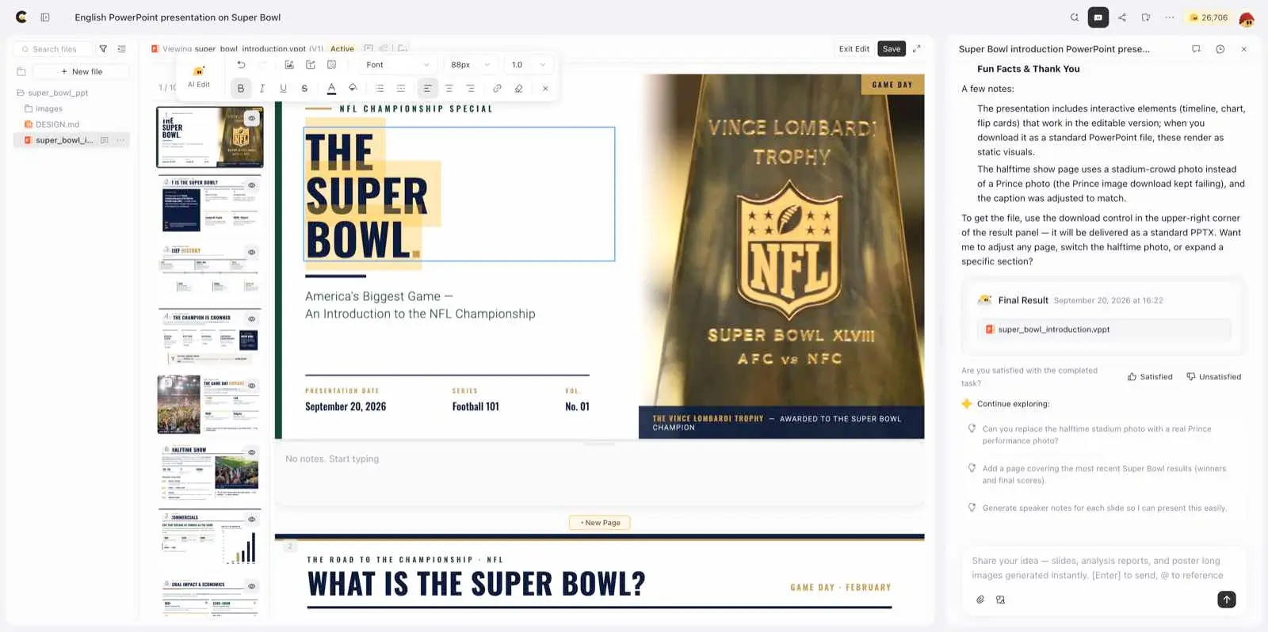Insert a text box using the toolbar icon
The height and width of the screenshot is (632, 1268).
click(x=311, y=65)
